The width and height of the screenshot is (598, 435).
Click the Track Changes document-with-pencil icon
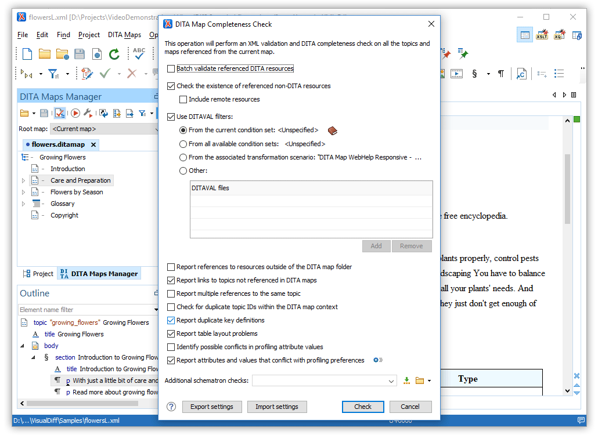tap(87, 73)
